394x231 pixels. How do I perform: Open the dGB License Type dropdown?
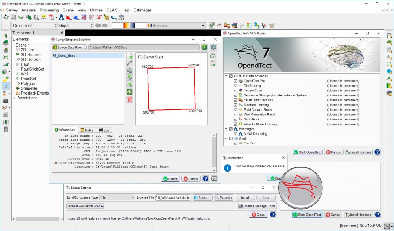point(117,197)
